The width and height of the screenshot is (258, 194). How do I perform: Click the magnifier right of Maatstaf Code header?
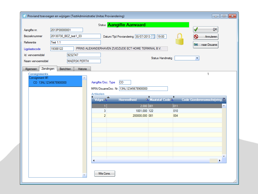pos(172,100)
